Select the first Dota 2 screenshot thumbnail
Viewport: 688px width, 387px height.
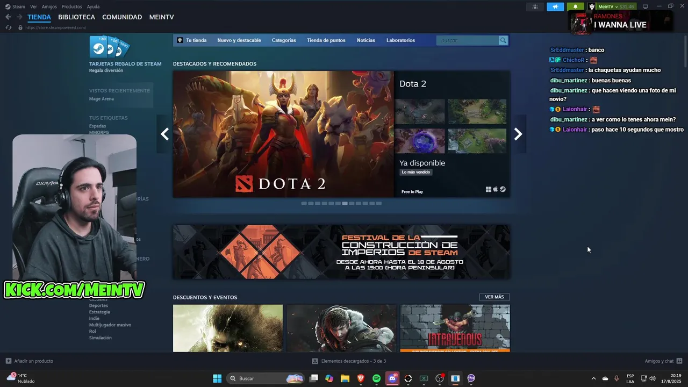[420, 111]
